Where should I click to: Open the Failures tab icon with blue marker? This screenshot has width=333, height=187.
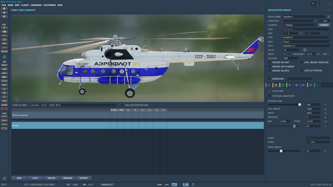297,85
